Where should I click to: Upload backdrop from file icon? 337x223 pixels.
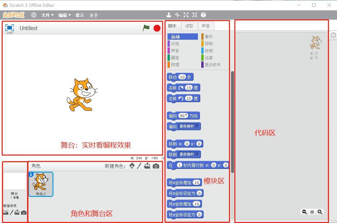17,212
